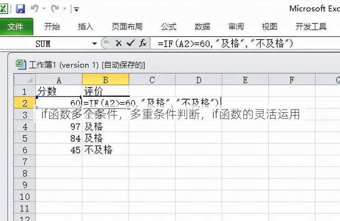Switch to the 插入 ribbon tab

pyautogui.click(x=85, y=27)
